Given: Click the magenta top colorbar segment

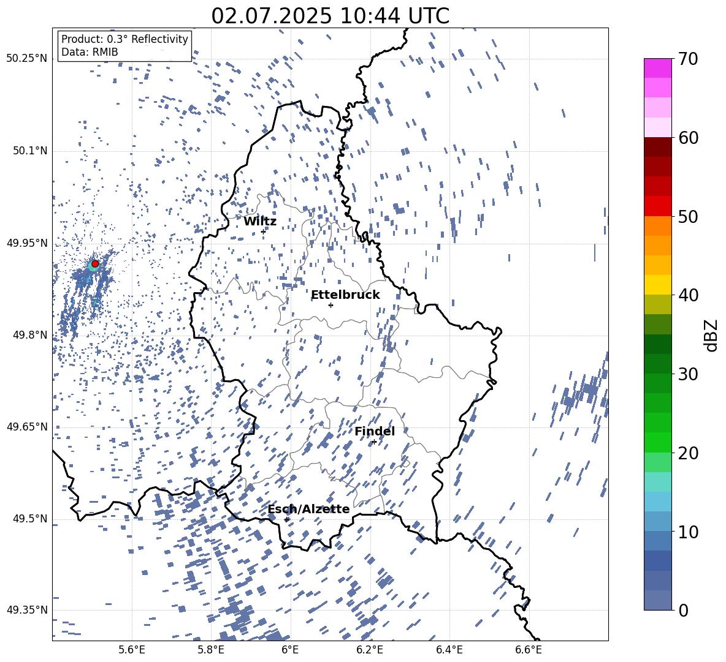Looking at the screenshot, I should pyautogui.click(x=658, y=68).
